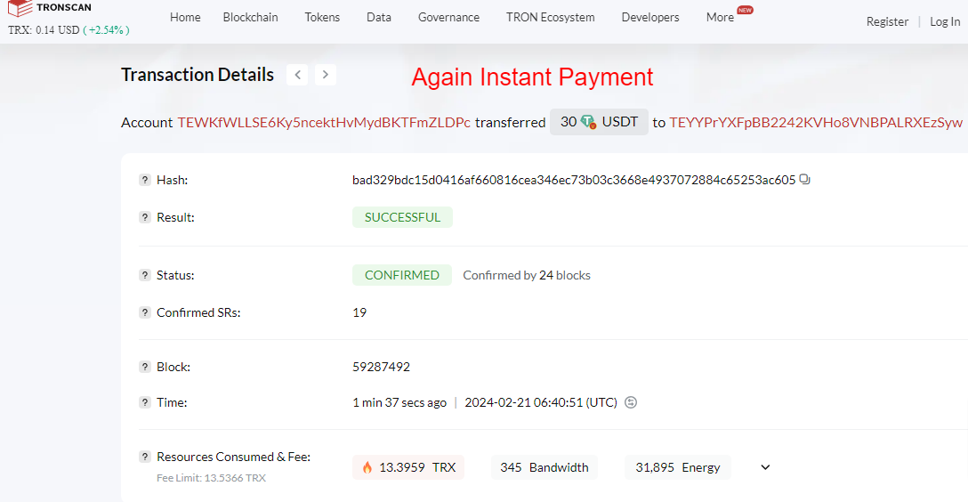Image resolution: width=968 pixels, height=502 pixels.
Task: Copy the transaction hash
Action: pyautogui.click(x=804, y=180)
